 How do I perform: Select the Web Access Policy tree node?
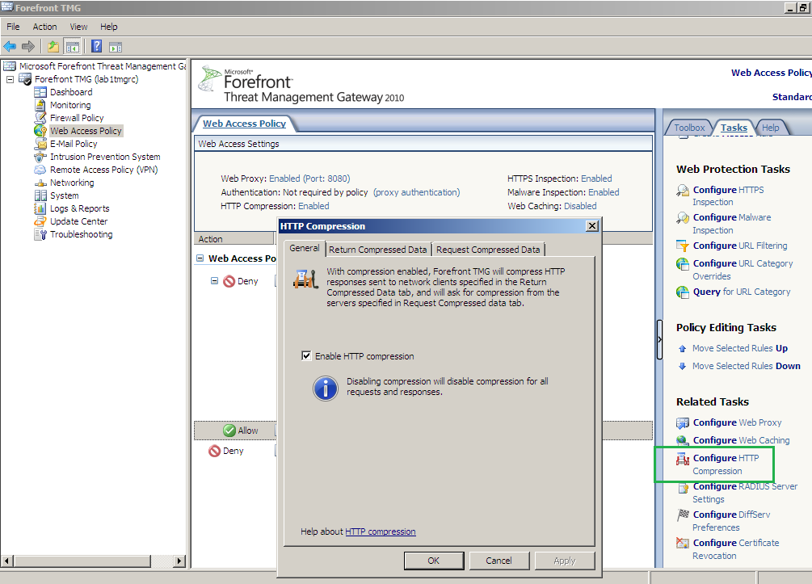86,131
